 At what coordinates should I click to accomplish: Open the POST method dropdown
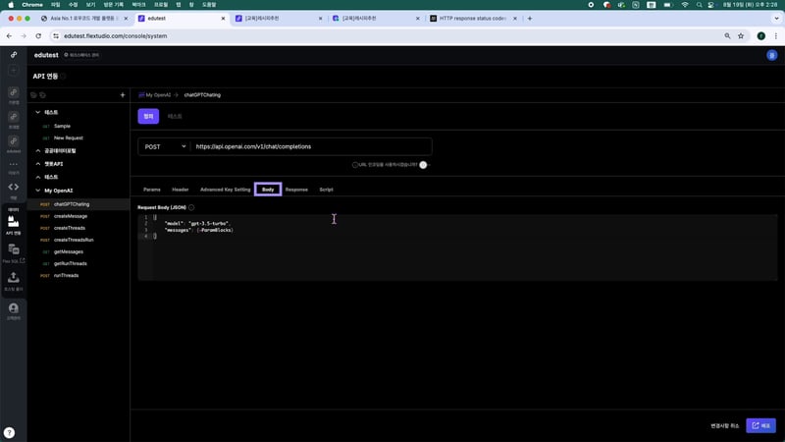pos(164,146)
